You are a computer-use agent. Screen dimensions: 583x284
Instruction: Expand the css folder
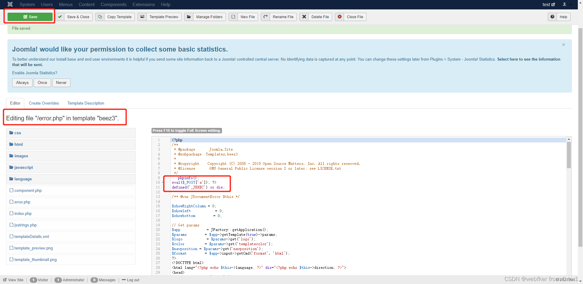pos(71,133)
